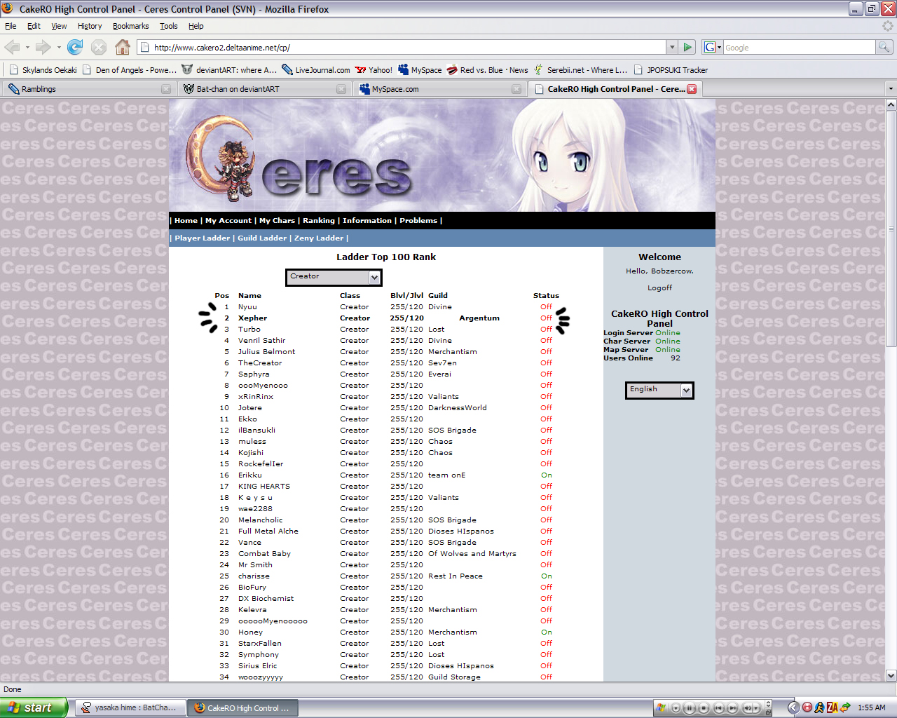This screenshot has width=897, height=718.
Task: Close the MySpace.com tab
Action: click(x=516, y=89)
